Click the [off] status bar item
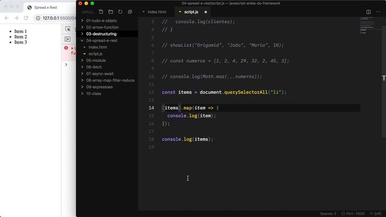The width and height of the screenshot is (386, 217). coord(376,213)
